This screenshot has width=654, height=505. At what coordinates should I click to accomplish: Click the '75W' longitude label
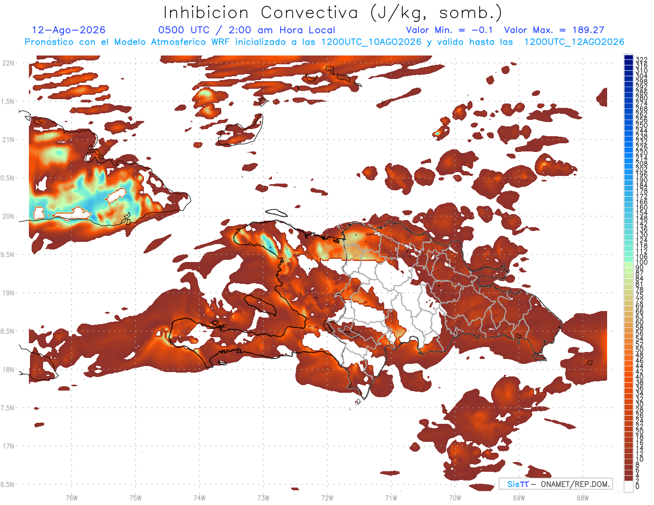point(136,497)
